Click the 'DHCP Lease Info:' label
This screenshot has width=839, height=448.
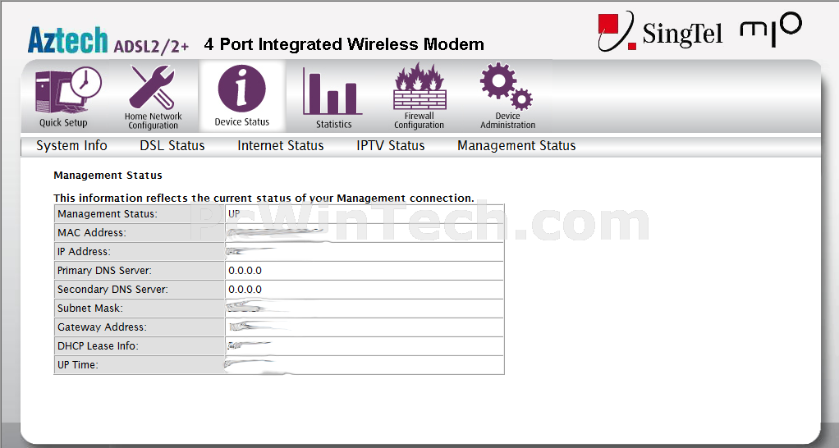coord(98,346)
